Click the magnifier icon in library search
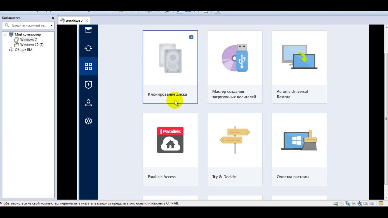388x218 pixels. point(7,25)
